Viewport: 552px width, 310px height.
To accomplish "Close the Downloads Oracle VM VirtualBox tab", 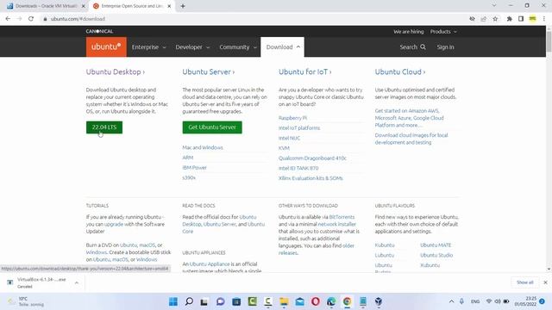I will coord(84,6).
